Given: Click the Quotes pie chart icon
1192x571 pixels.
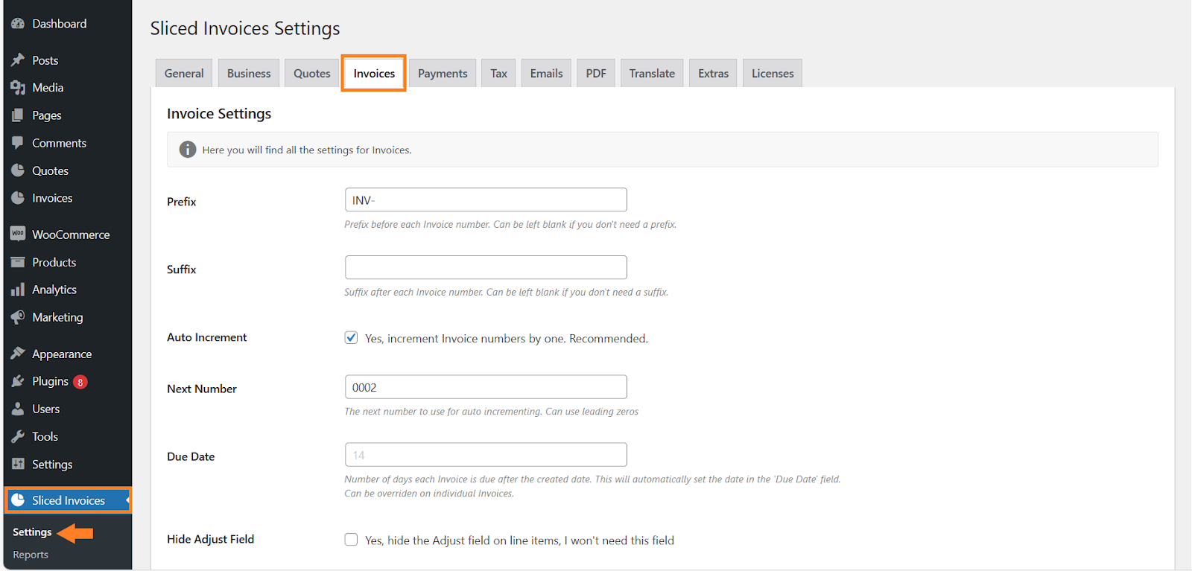Looking at the screenshot, I should 18,170.
